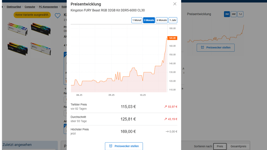Click the right carousel arrow beside the chart axis

pyautogui.click(x=183, y=88)
